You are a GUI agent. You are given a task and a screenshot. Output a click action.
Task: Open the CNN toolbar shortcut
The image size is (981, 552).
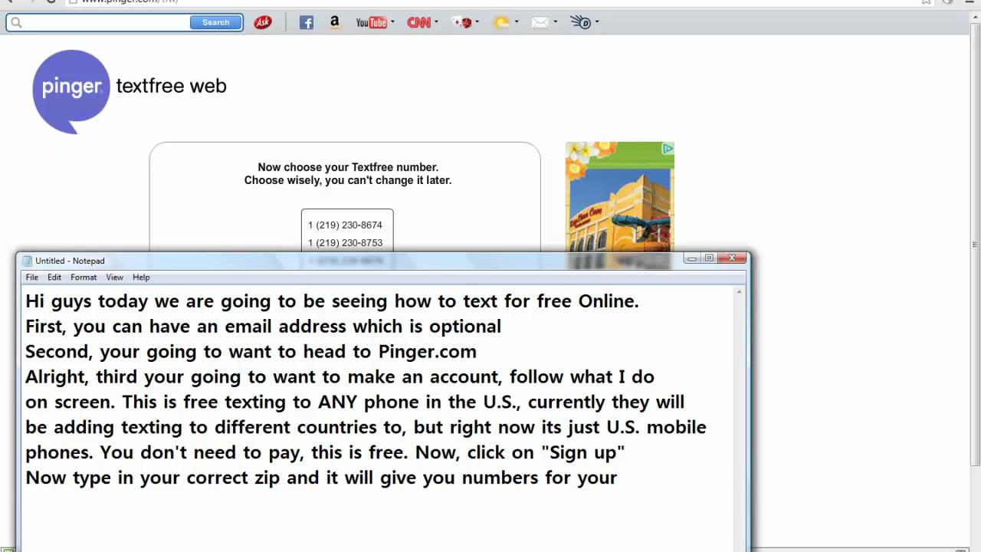[418, 22]
